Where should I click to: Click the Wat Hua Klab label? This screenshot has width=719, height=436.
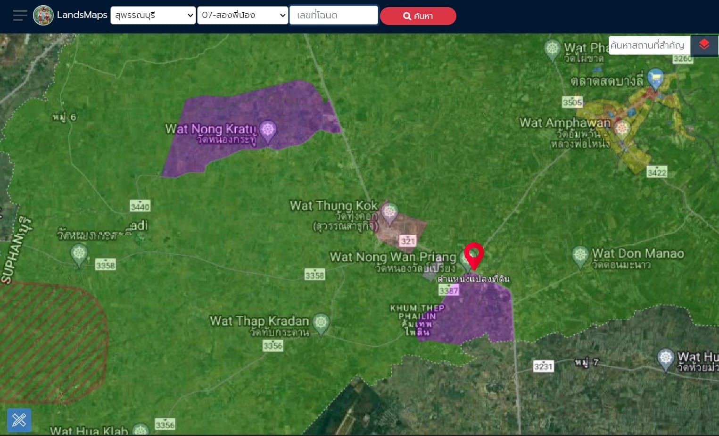coord(89,430)
